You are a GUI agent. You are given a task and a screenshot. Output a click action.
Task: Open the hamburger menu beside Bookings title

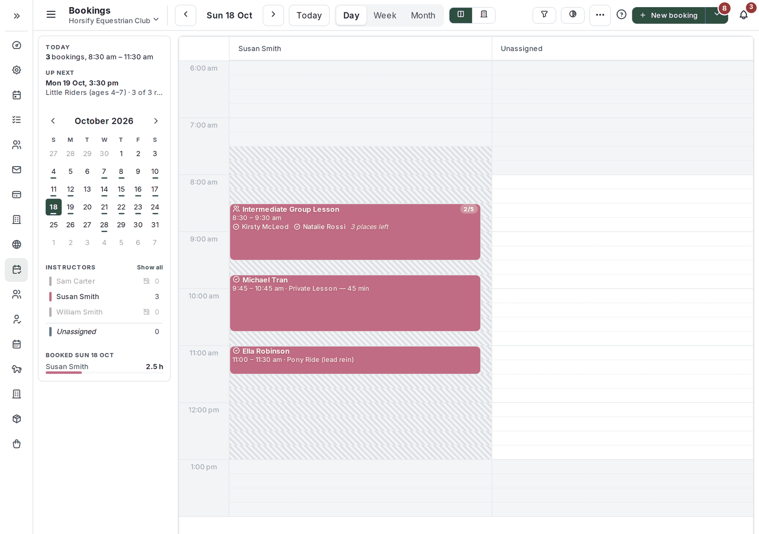pyautogui.click(x=51, y=15)
